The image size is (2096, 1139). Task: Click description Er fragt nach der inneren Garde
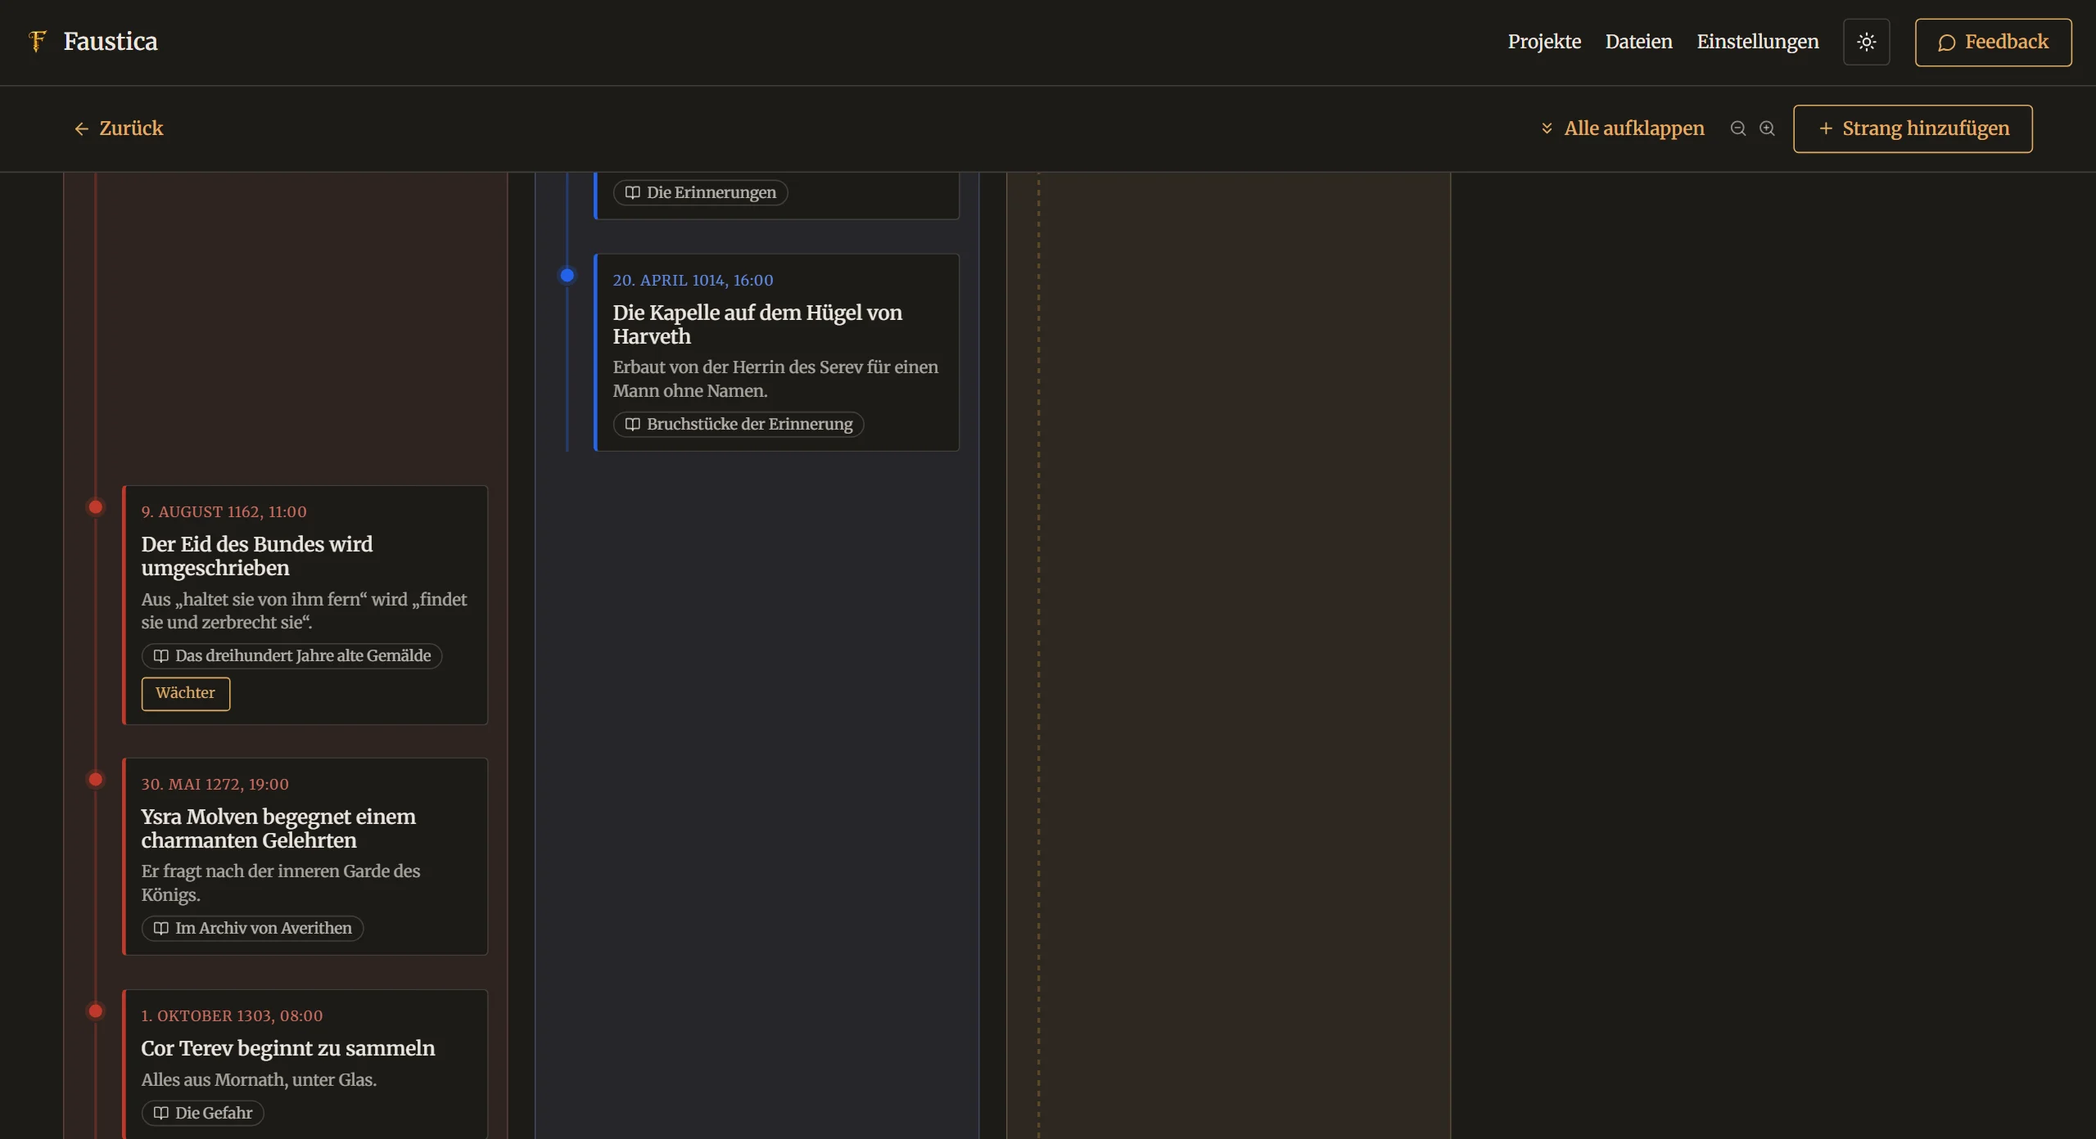[x=280, y=882]
